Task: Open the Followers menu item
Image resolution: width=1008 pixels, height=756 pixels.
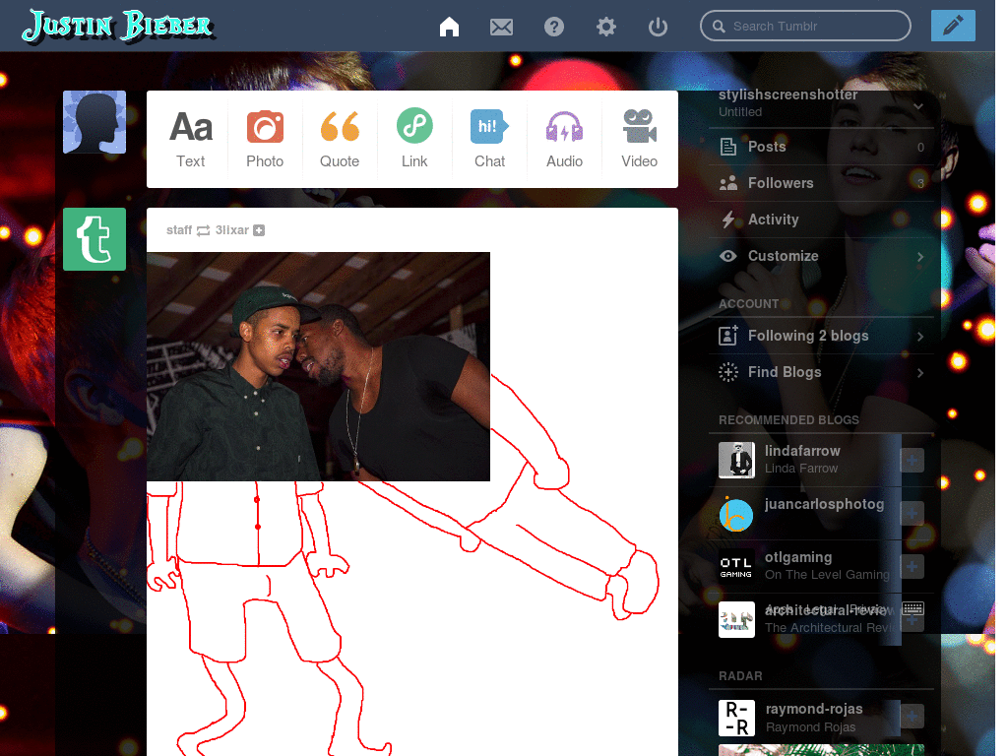Action: 780,183
